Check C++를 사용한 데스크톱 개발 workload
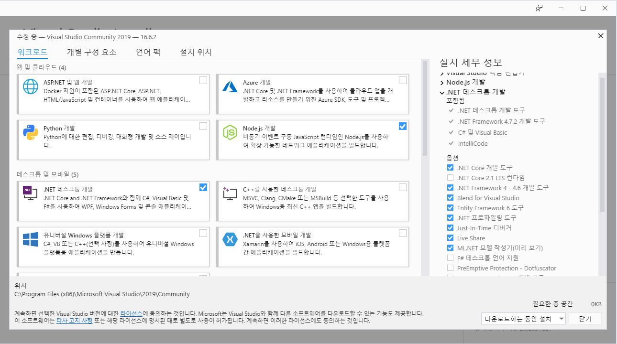The image size is (617, 344). coord(403,187)
